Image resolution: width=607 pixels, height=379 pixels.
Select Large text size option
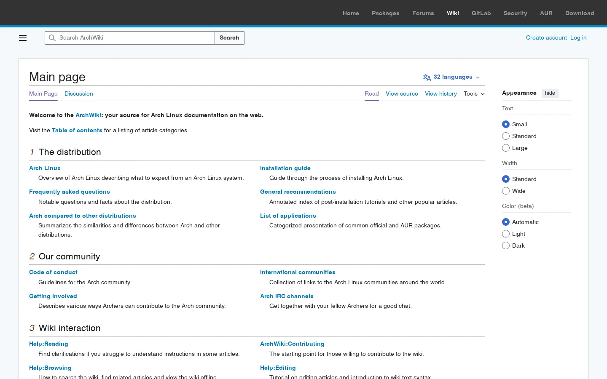(x=506, y=148)
